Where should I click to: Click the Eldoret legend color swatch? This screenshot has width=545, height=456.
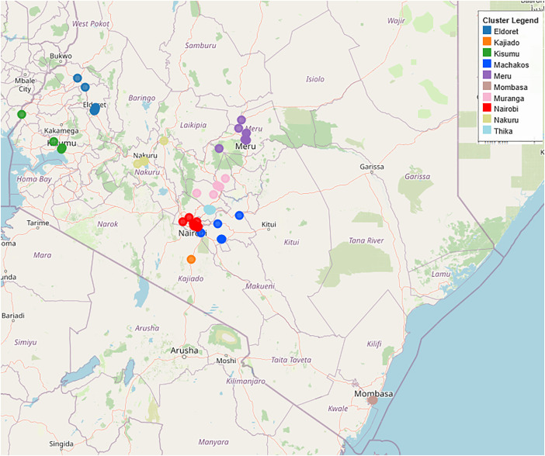[x=487, y=30]
